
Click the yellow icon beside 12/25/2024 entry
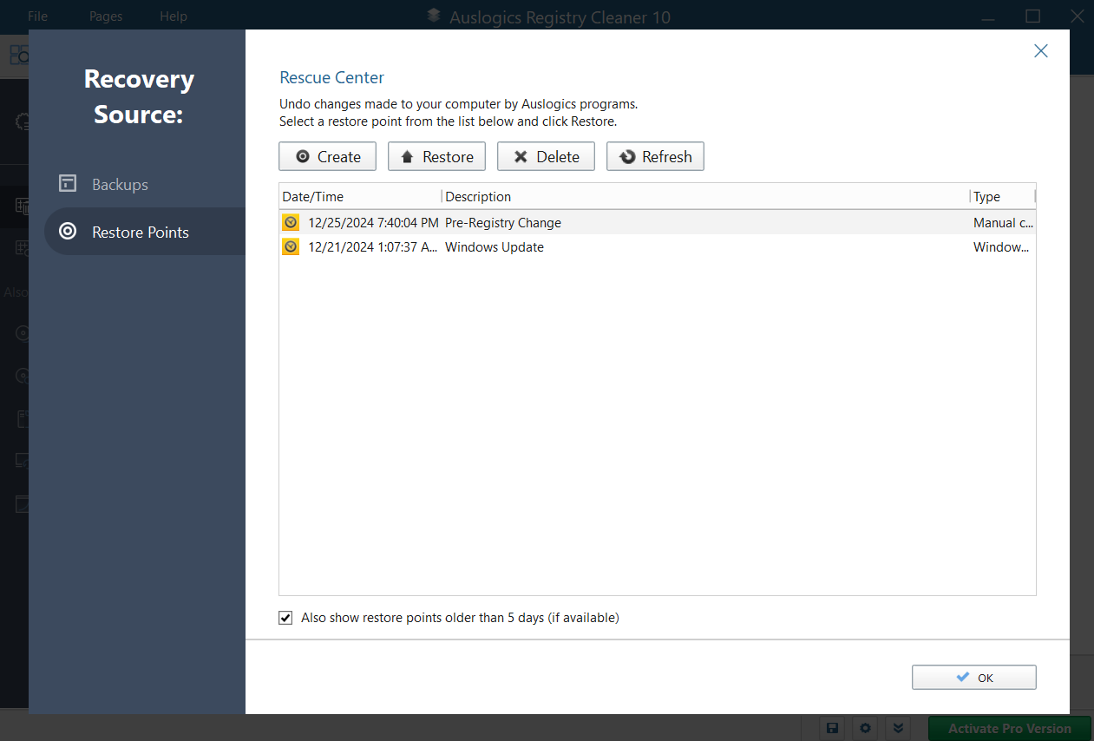click(x=291, y=222)
